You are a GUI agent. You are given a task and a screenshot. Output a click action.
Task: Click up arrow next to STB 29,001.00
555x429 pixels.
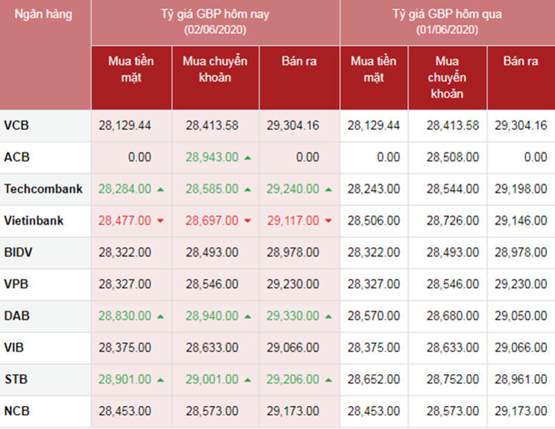coord(248,380)
